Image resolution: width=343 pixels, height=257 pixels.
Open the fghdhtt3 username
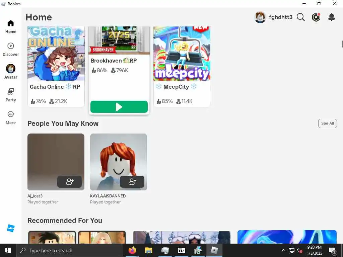coord(281,17)
